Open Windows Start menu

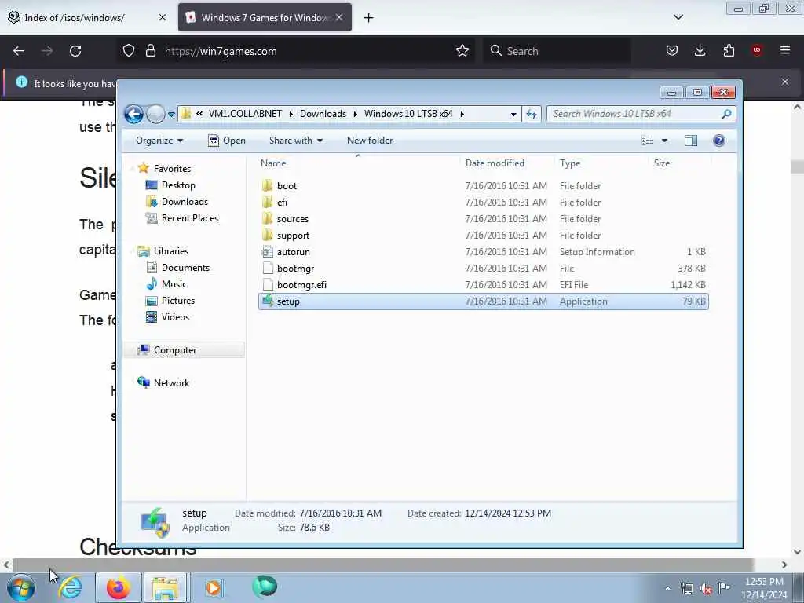(x=21, y=587)
